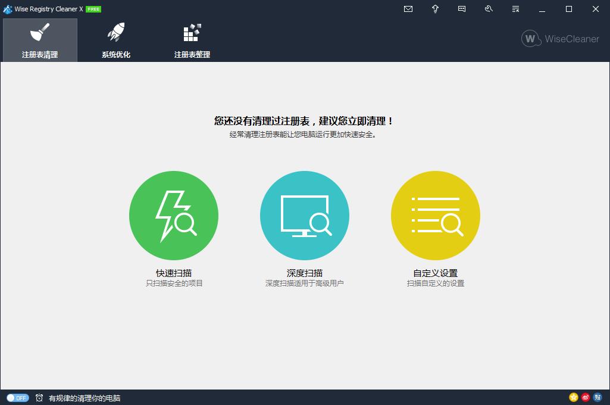
Task: Share to Weibo via red icon
Action: 584,397
